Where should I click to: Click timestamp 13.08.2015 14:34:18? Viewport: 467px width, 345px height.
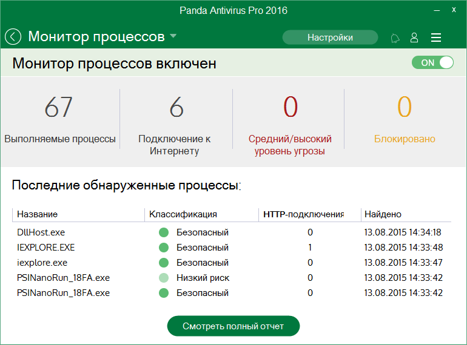click(x=402, y=232)
